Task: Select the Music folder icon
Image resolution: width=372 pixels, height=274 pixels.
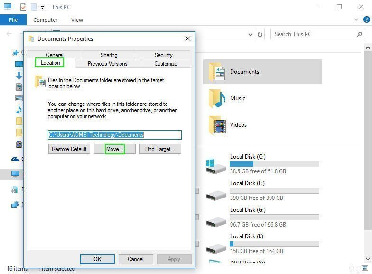Action: [217, 98]
